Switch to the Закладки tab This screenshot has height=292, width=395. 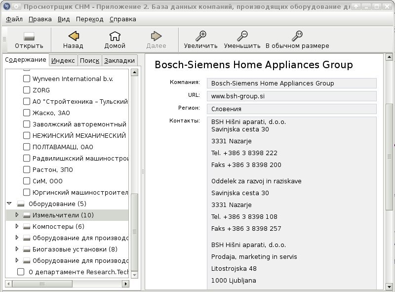pos(119,60)
